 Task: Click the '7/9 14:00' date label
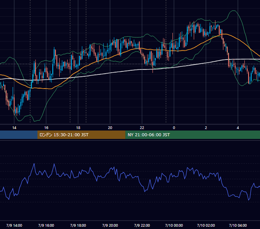pos(14,225)
